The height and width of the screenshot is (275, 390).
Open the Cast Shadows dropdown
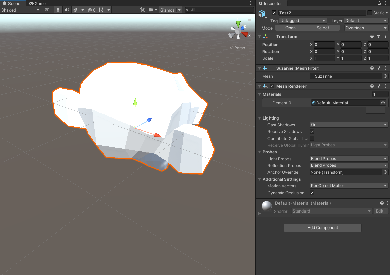(349, 125)
